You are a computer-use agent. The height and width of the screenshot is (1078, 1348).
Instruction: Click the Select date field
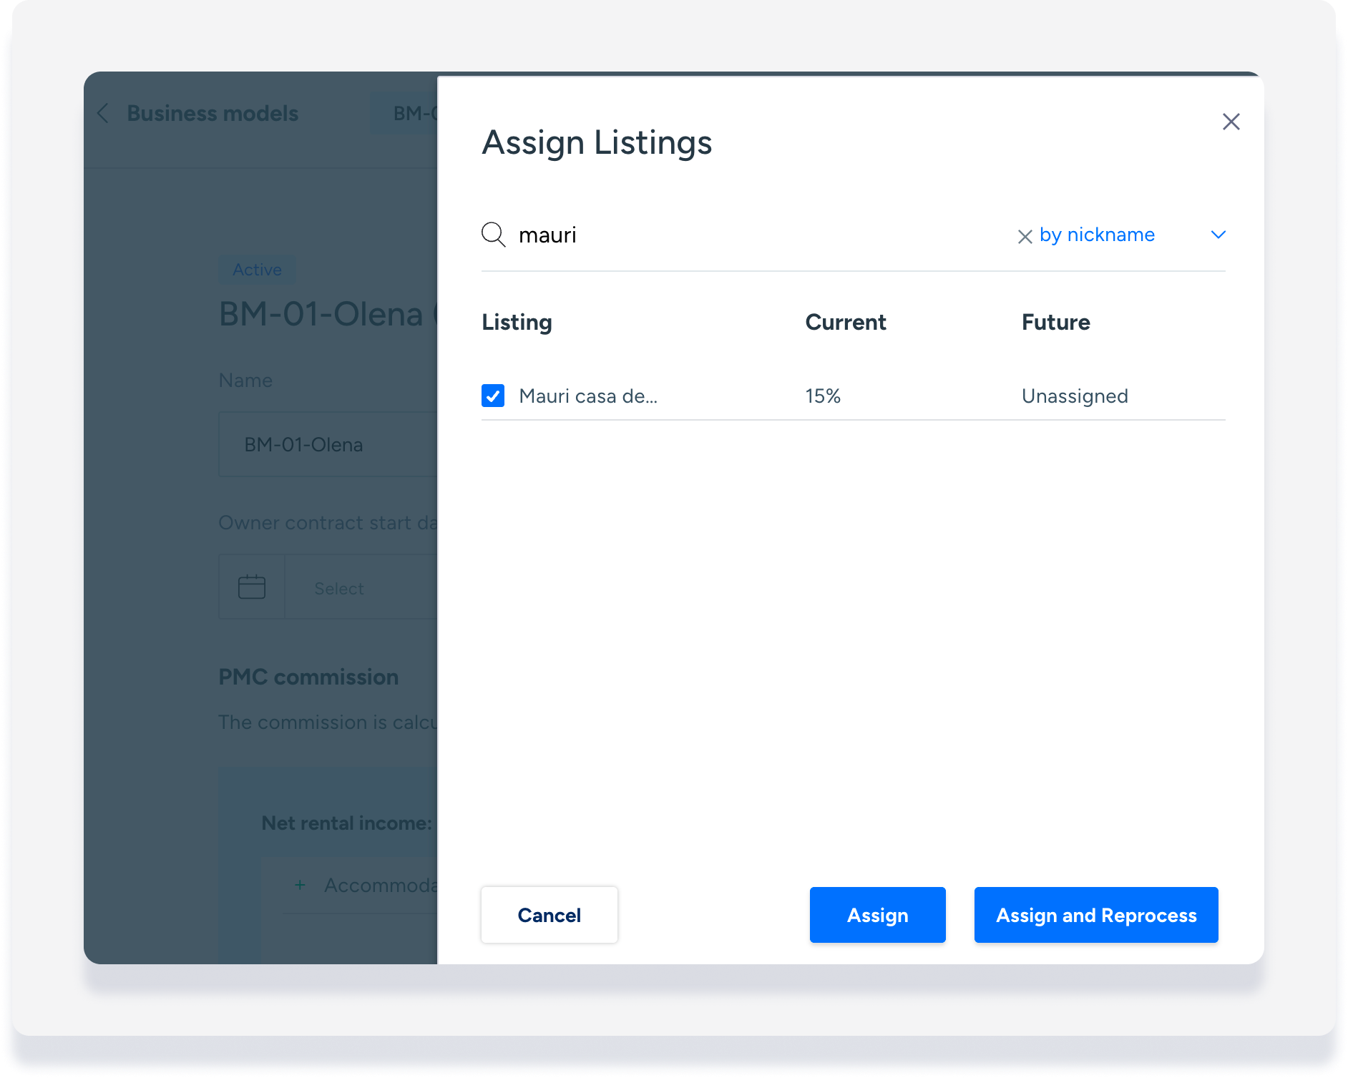tap(361, 587)
